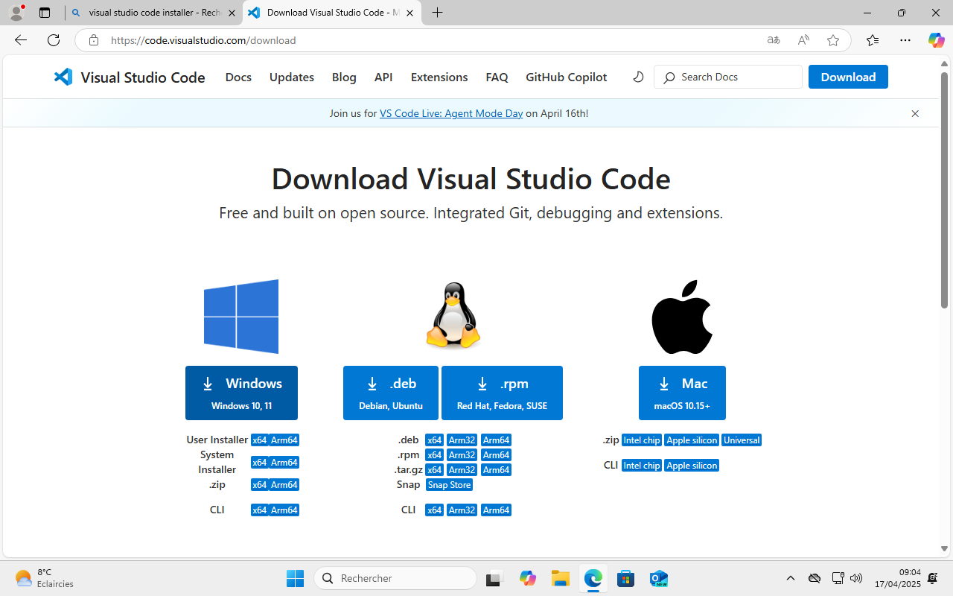Select Arm32 for Linux .deb
Viewport: 953px width, 596px height.
coord(462,440)
